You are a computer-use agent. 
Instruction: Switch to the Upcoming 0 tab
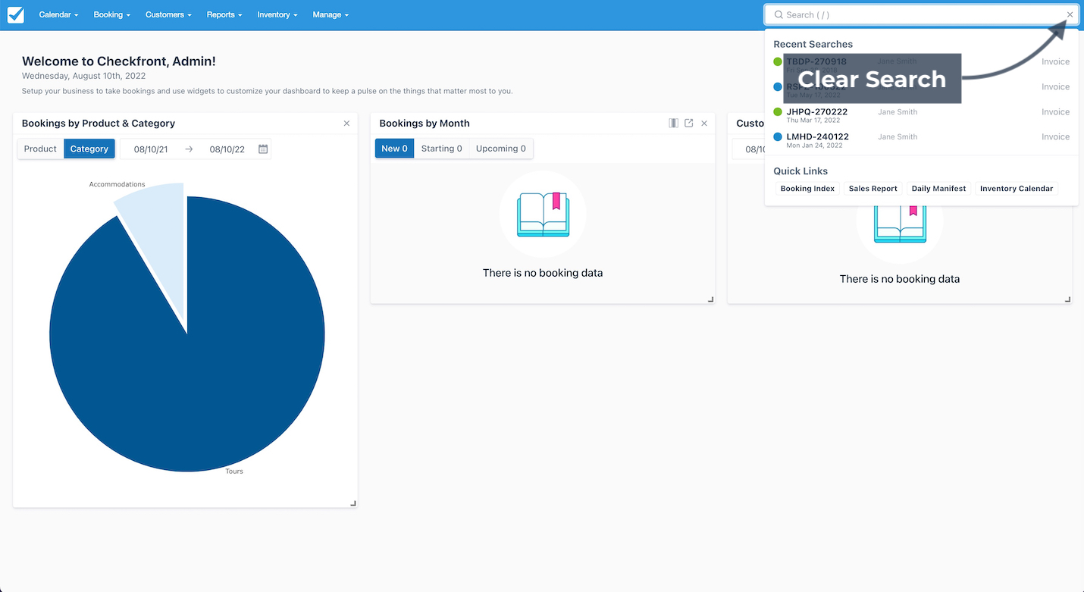point(501,149)
